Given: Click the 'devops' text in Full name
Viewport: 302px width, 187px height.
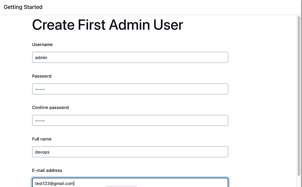Looking at the screenshot, I should [42, 152].
